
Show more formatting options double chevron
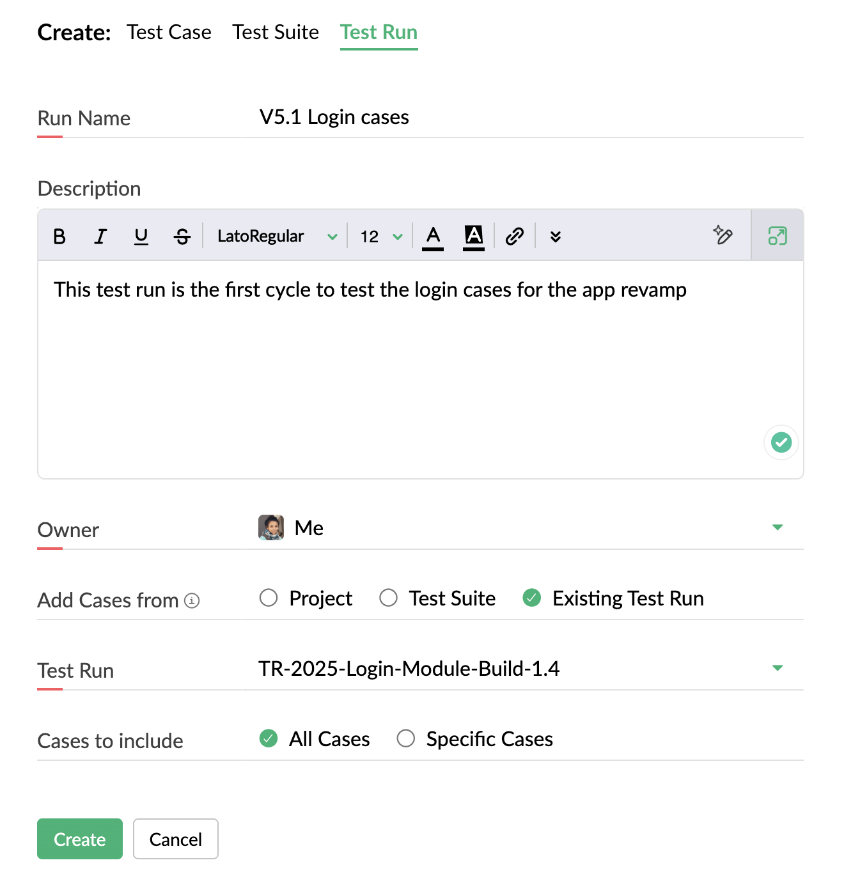tap(556, 237)
